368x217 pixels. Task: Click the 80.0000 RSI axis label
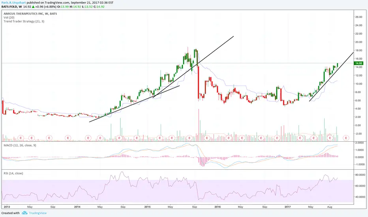click(359, 175)
